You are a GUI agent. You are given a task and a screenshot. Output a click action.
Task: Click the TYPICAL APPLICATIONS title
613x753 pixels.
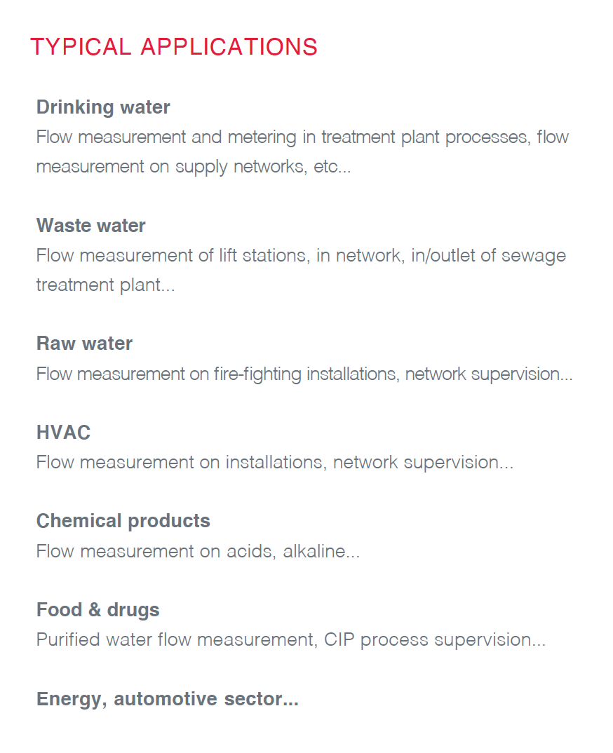tap(173, 47)
